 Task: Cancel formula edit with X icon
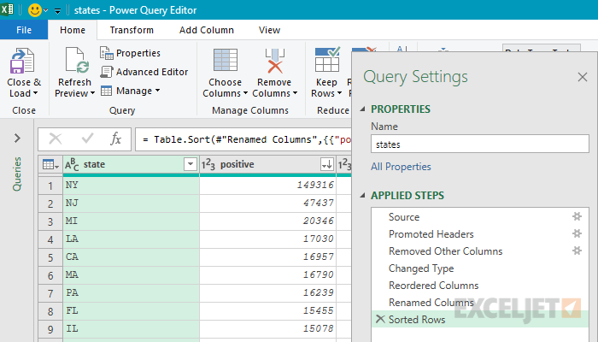[x=56, y=139]
